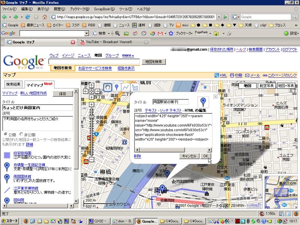
Task: Open 編集 menu
Action: [27, 9]
